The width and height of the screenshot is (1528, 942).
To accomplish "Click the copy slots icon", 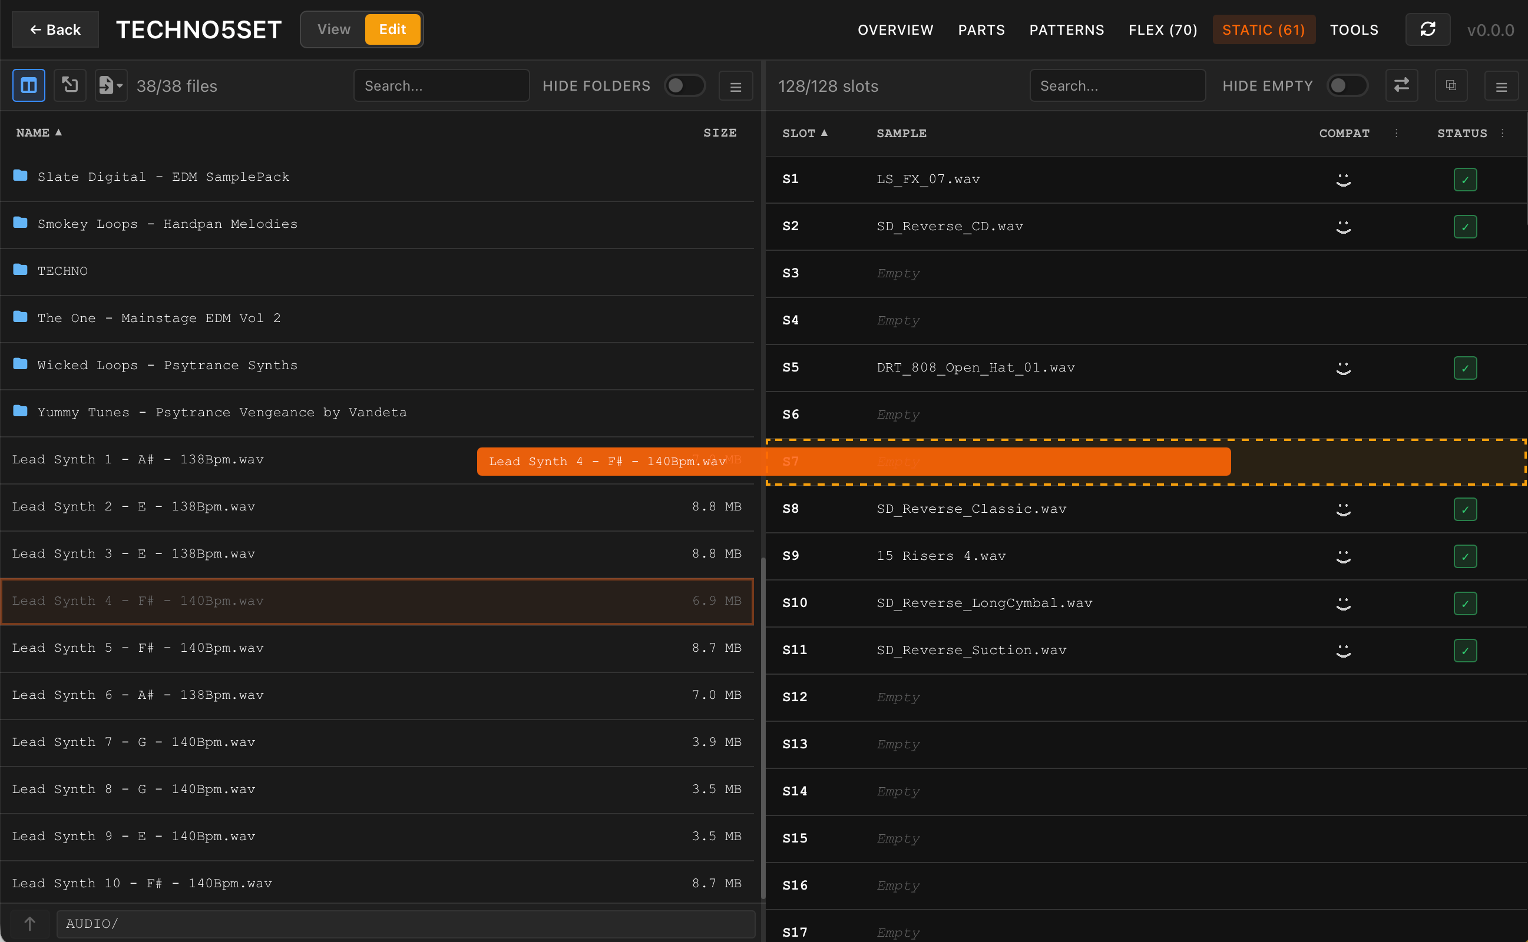I will [1451, 85].
